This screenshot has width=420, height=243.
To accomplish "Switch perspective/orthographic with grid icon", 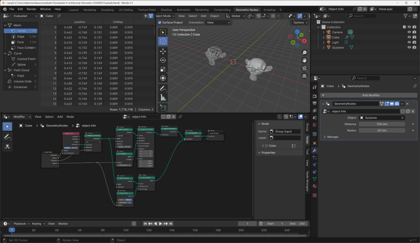I will point(304,76).
